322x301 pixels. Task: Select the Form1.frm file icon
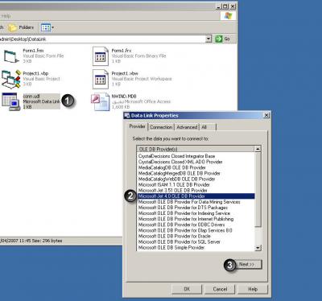pos(11,56)
